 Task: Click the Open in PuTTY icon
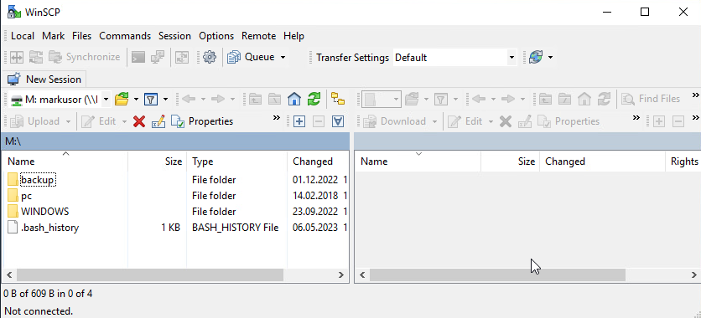(158, 57)
